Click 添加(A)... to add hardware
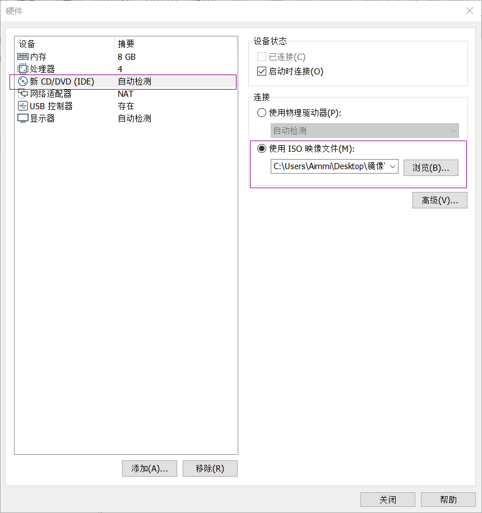The image size is (482, 513). 150,469
